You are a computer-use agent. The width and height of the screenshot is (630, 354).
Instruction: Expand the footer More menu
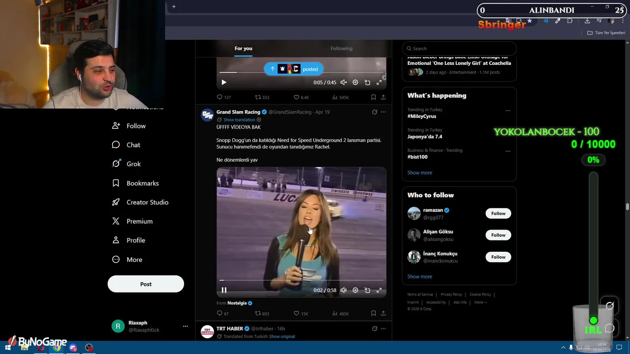pyautogui.click(x=480, y=302)
